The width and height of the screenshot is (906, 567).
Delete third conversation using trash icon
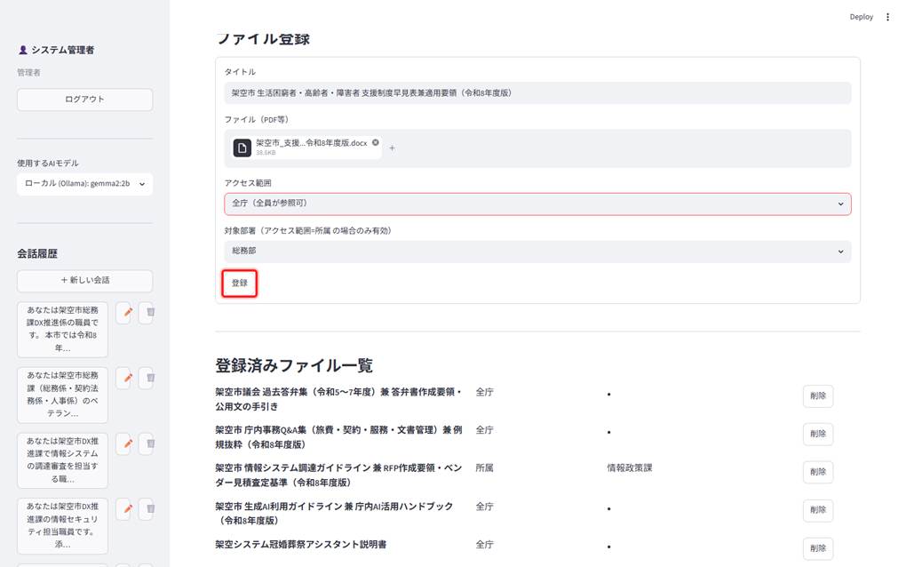point(148,443)
